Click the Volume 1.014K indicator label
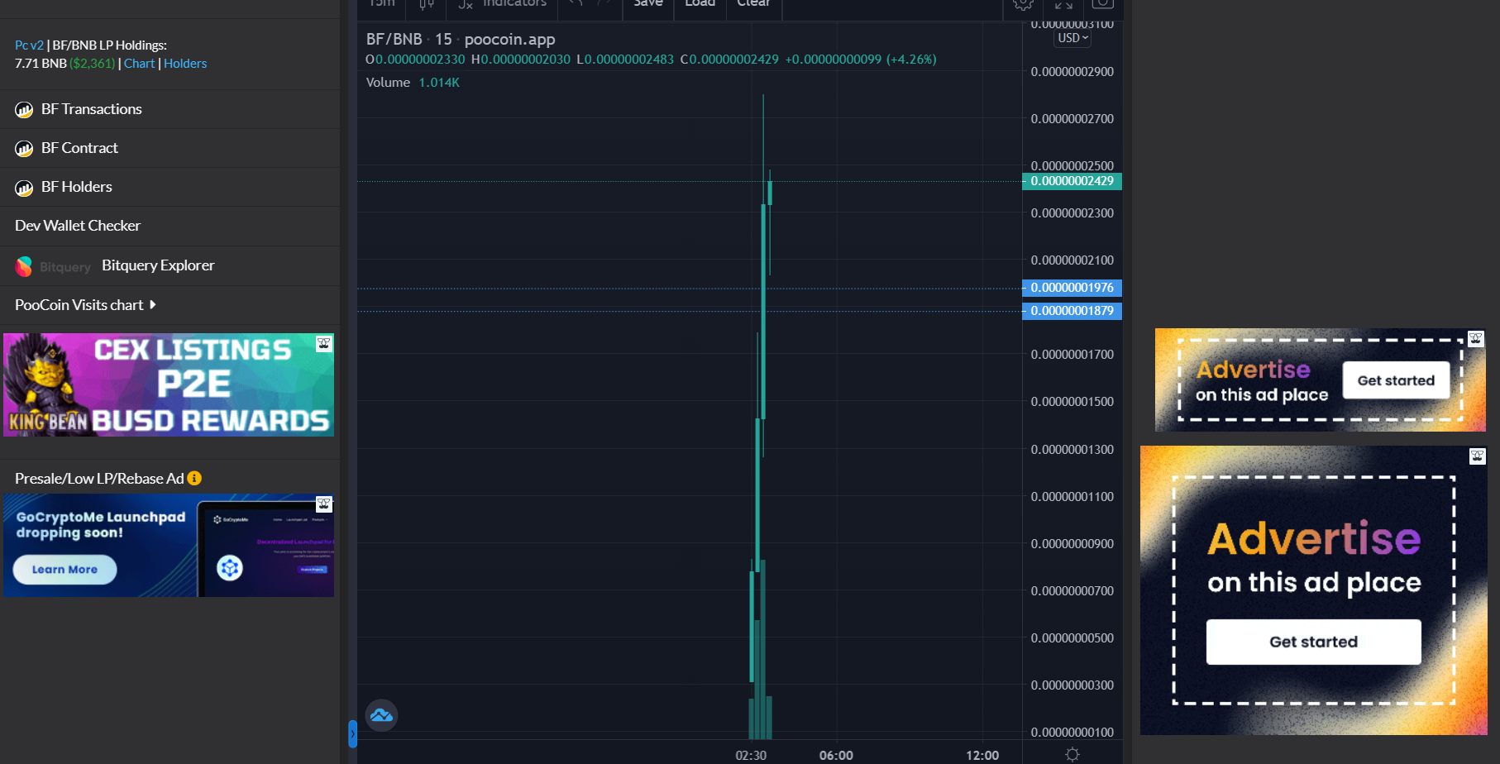 [x=413, y=83]
